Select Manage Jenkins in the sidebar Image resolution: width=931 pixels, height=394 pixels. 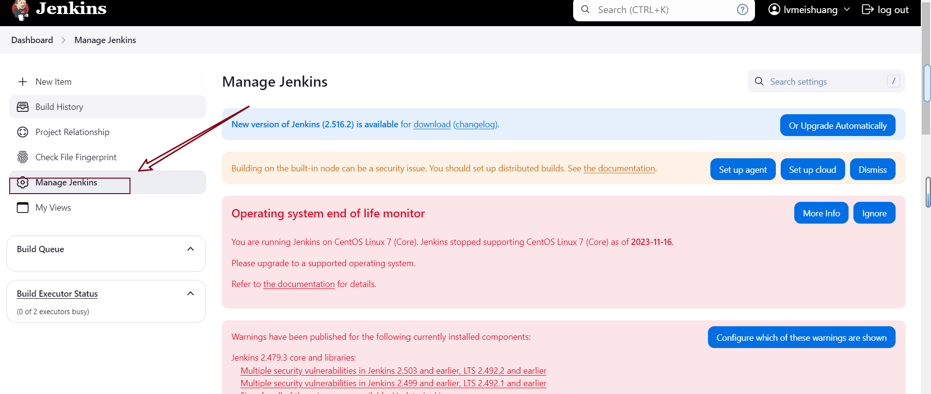(108, 182)
